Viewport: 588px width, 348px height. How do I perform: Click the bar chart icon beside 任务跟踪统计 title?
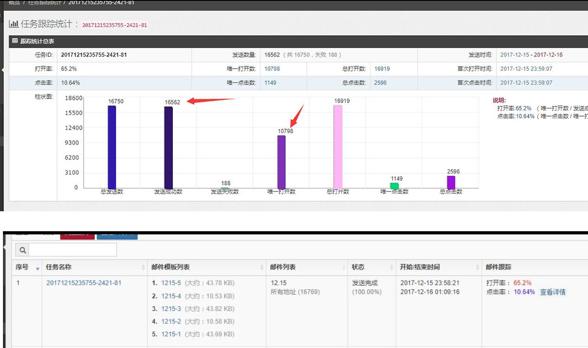click(x=13, y=25)
